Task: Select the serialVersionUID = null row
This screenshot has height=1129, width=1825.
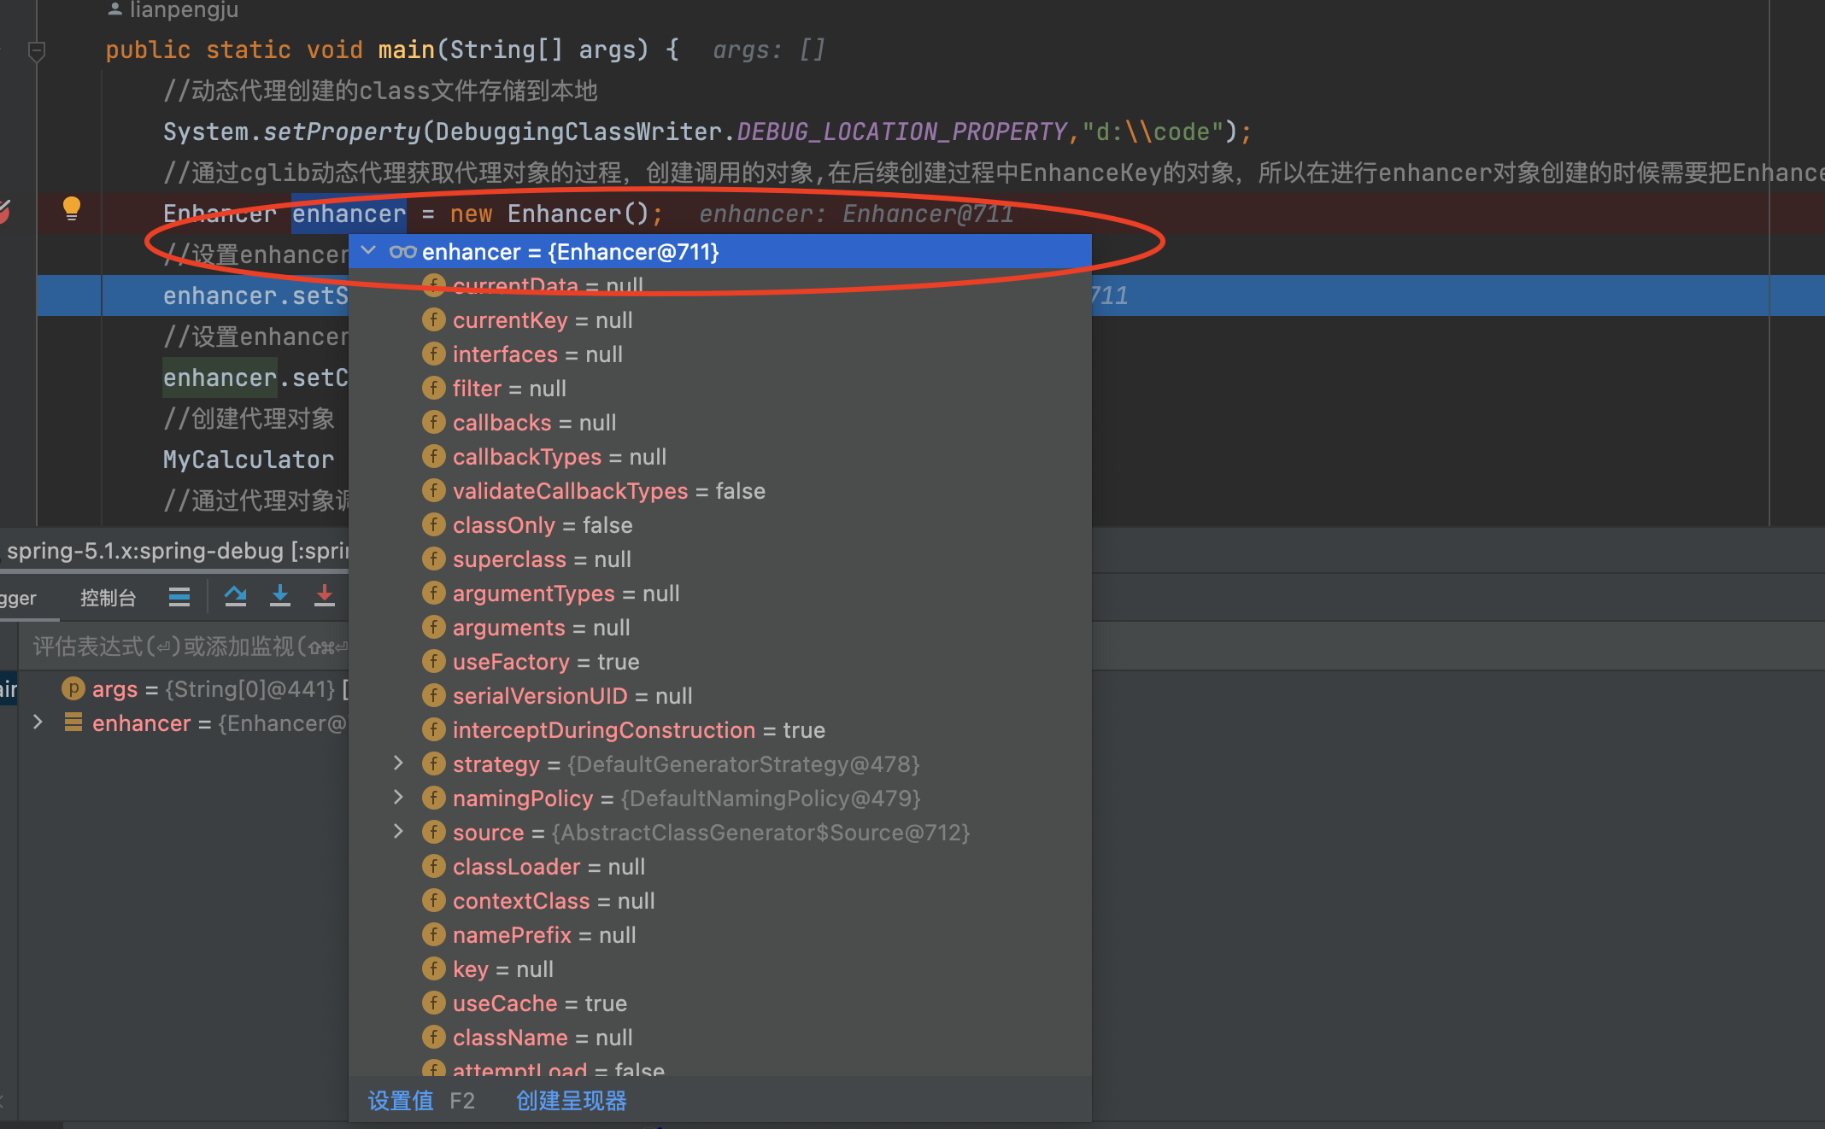Action: [x=720, y=696]
